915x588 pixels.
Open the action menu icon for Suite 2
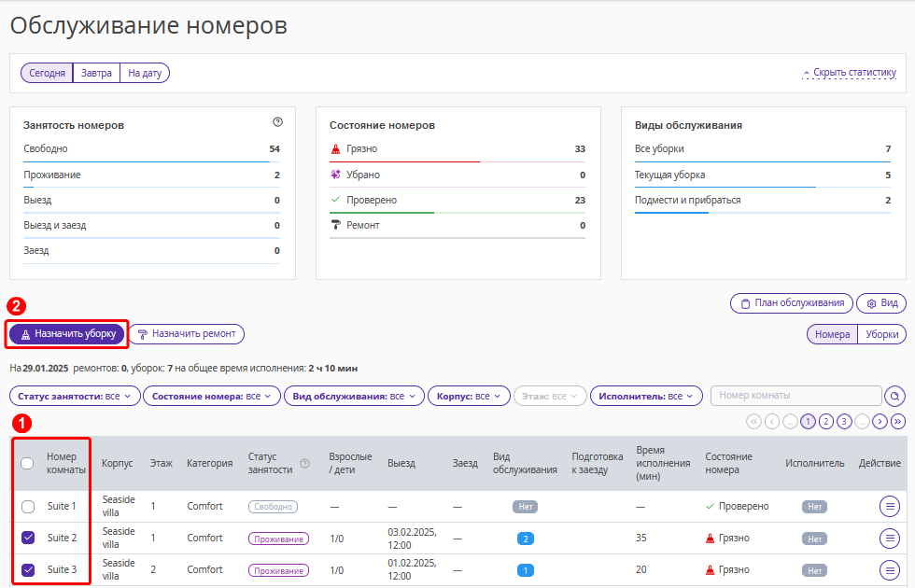[889, 538]
